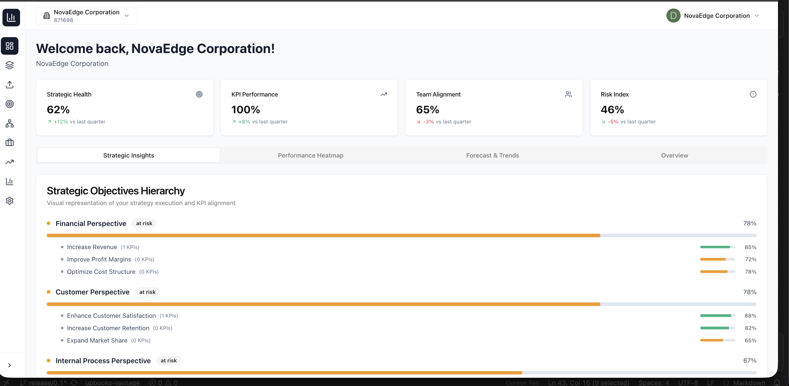Viewport: 789px width, 386px height.
Task: Open the Forecast & Trends tab
Action: point(492,155)
